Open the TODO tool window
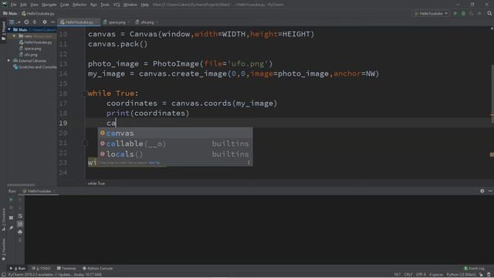Viewport: 494px width, 278px height. tap(41, 269)
